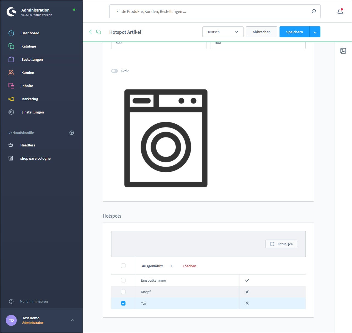Open the notifications bell
This screenshot has width=352, height=333.
click(340, 11)
